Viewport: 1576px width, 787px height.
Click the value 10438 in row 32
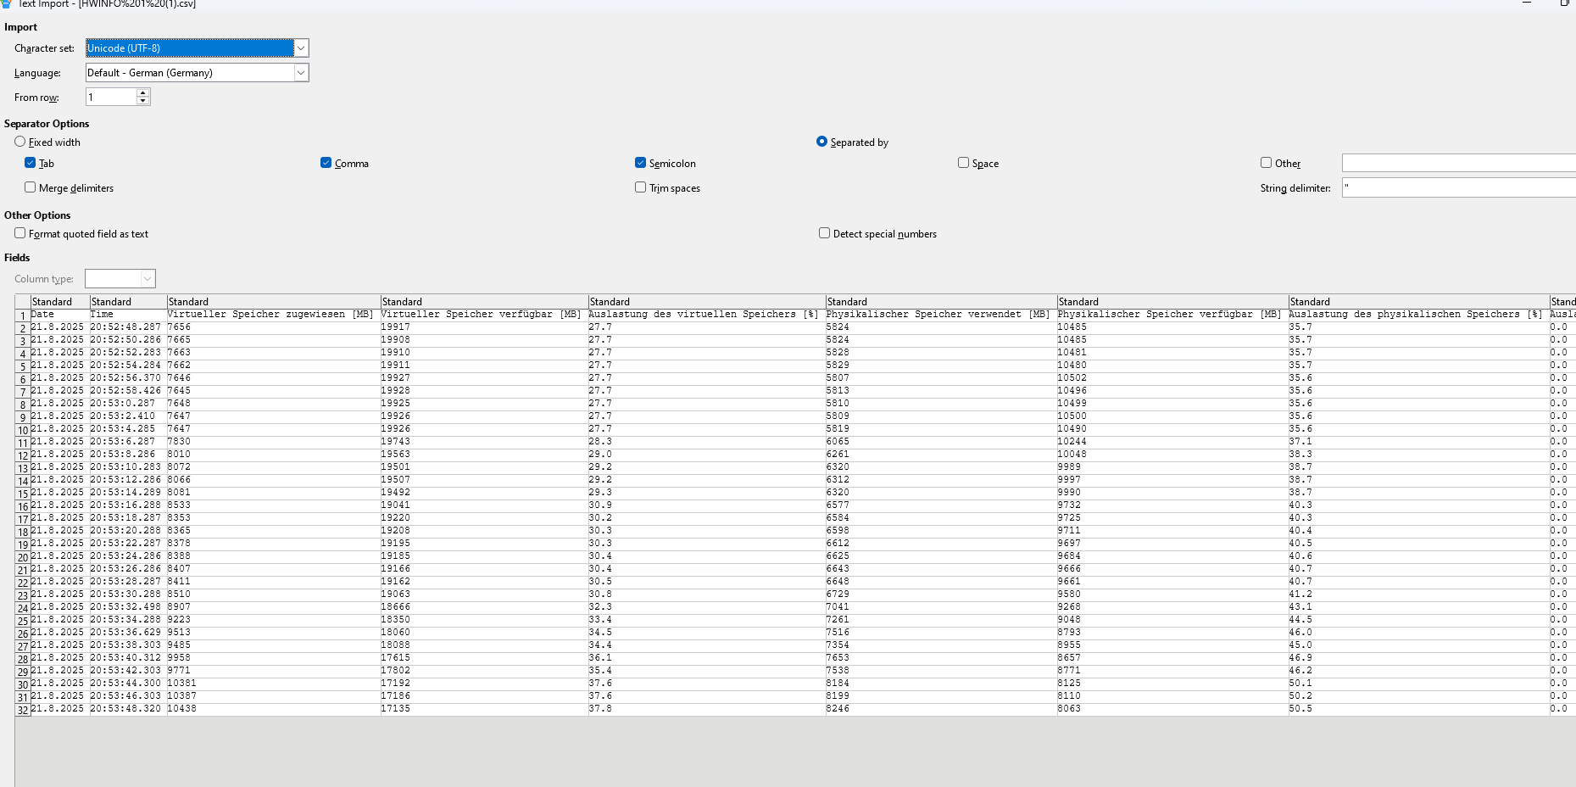click(182, 709)
